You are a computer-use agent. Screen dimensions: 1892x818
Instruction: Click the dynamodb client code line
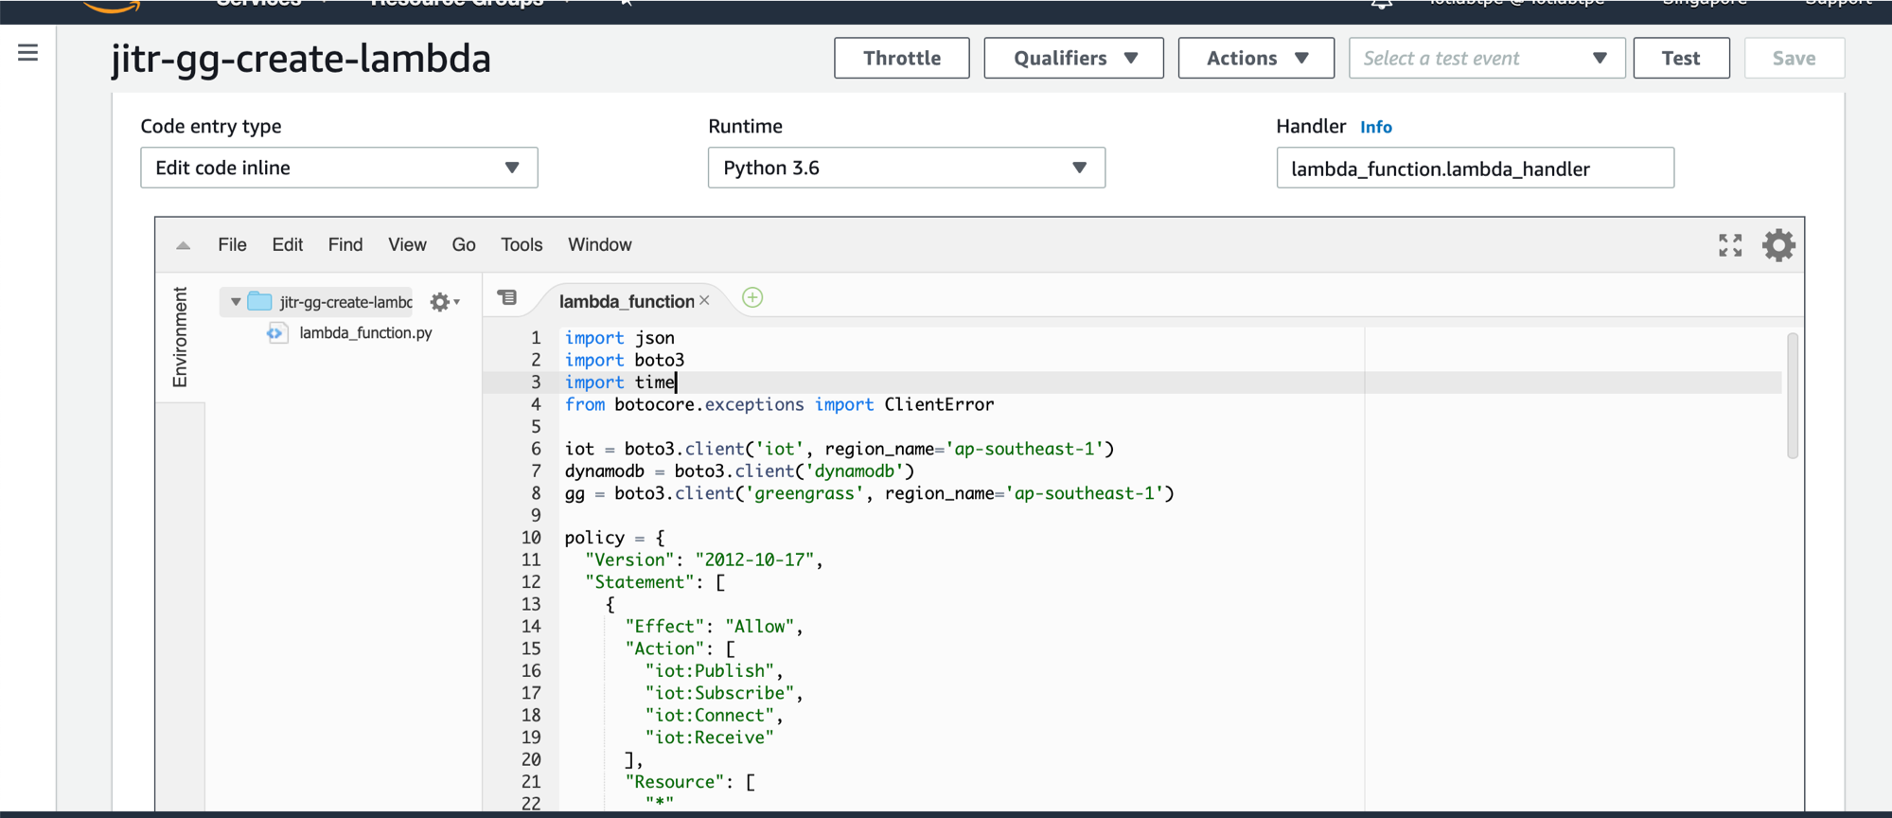(x=739, y=471)
